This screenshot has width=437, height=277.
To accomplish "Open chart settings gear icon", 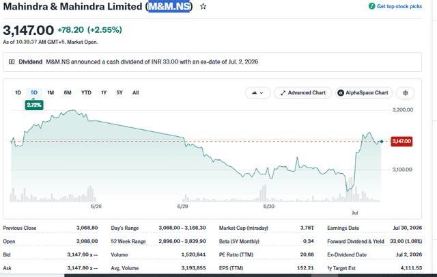I will [x=405, y=93].
